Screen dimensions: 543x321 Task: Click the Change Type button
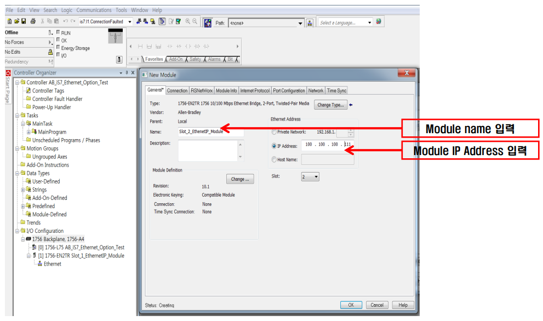[330, 104]
